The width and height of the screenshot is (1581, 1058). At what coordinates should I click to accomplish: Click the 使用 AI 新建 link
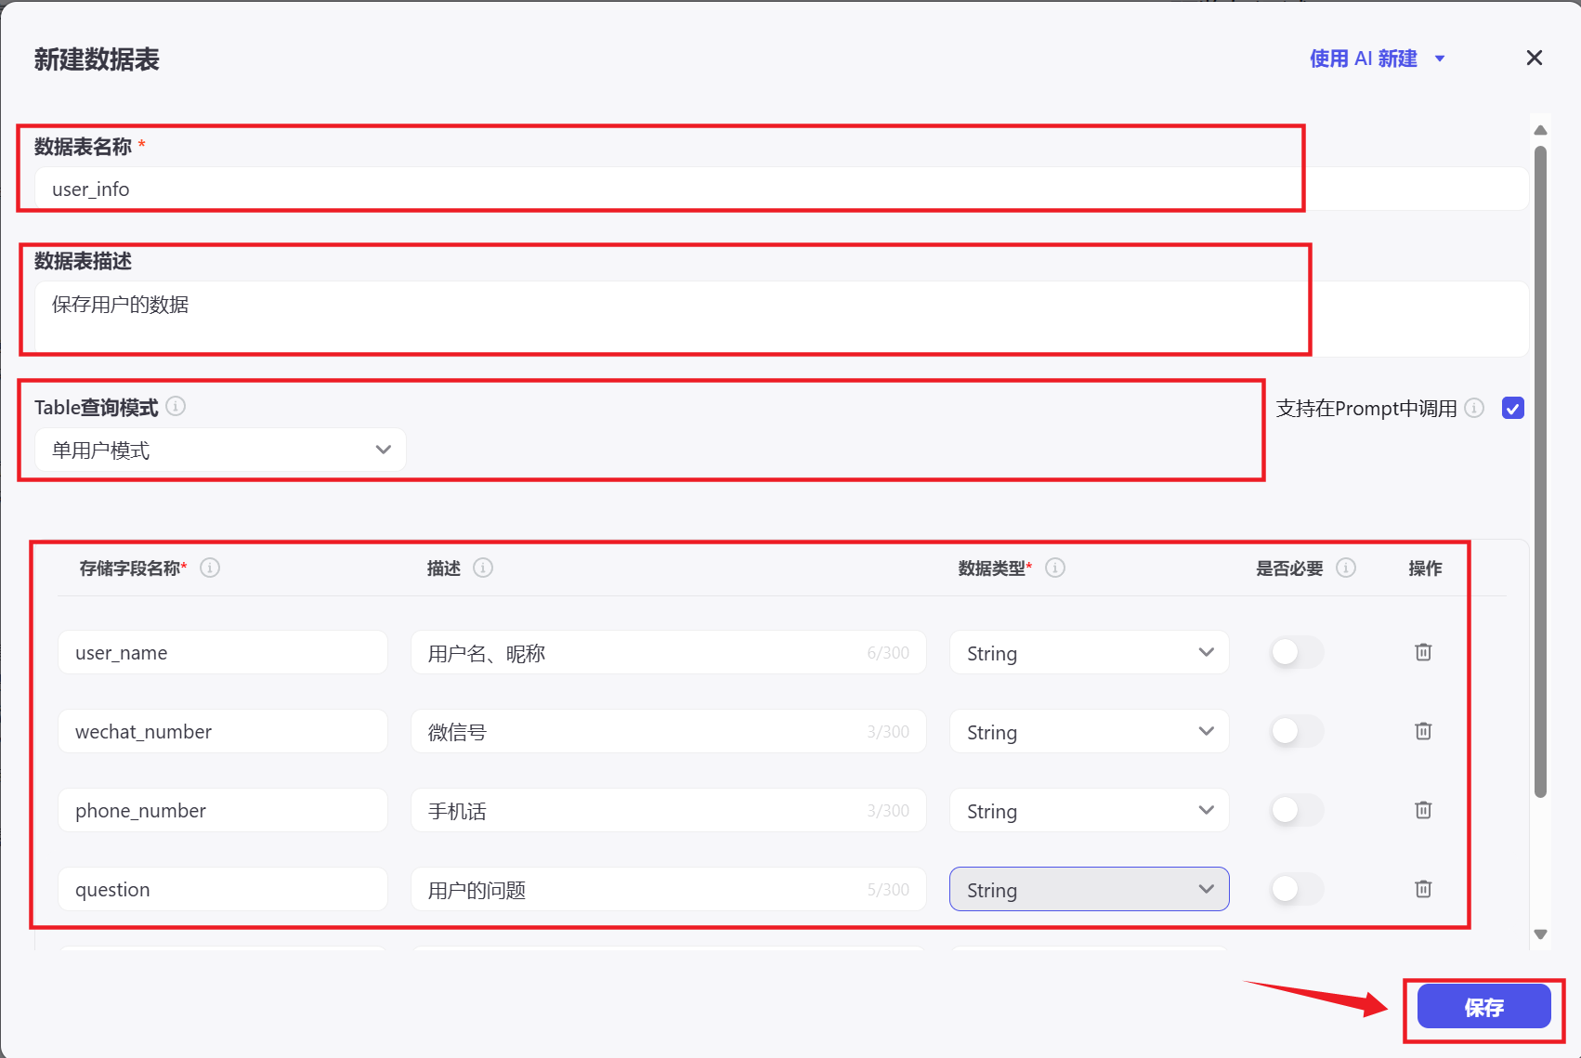1363,59
